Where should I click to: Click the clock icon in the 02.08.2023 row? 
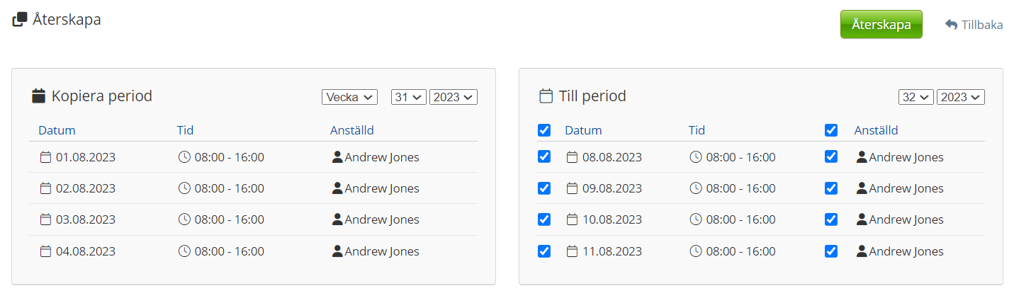tap(184, 188)
